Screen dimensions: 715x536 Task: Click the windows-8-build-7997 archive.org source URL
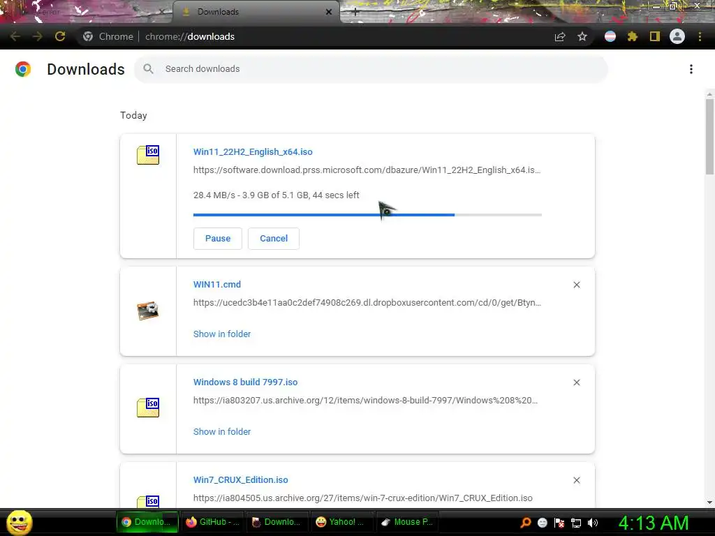click(365, 400)
